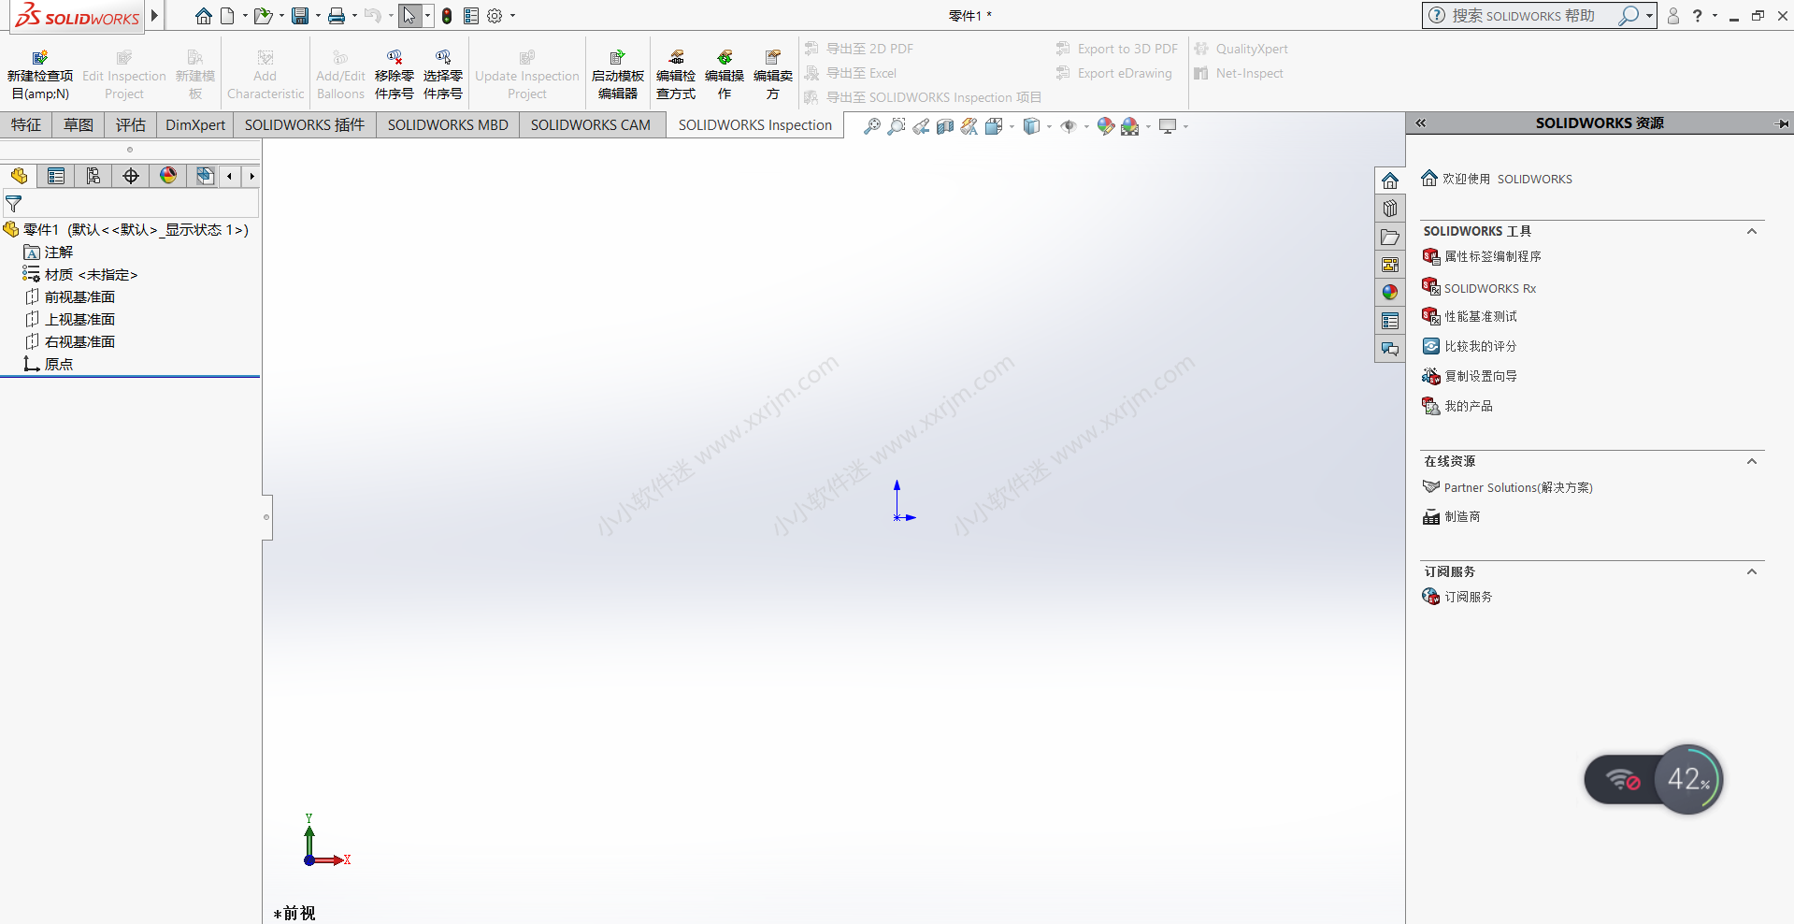Expand the SOLIDWORKS menu arrow beside logo

click(x=155, y=16)
